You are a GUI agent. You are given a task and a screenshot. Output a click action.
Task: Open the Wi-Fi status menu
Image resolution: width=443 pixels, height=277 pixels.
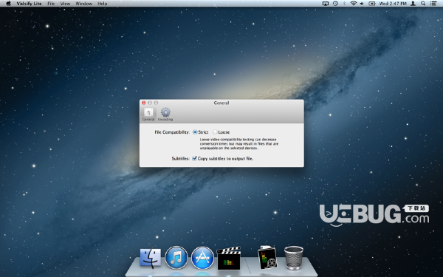coord(353,4)
